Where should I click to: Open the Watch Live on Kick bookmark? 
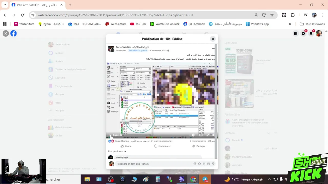pyautogui.click(x=165, y=24)
